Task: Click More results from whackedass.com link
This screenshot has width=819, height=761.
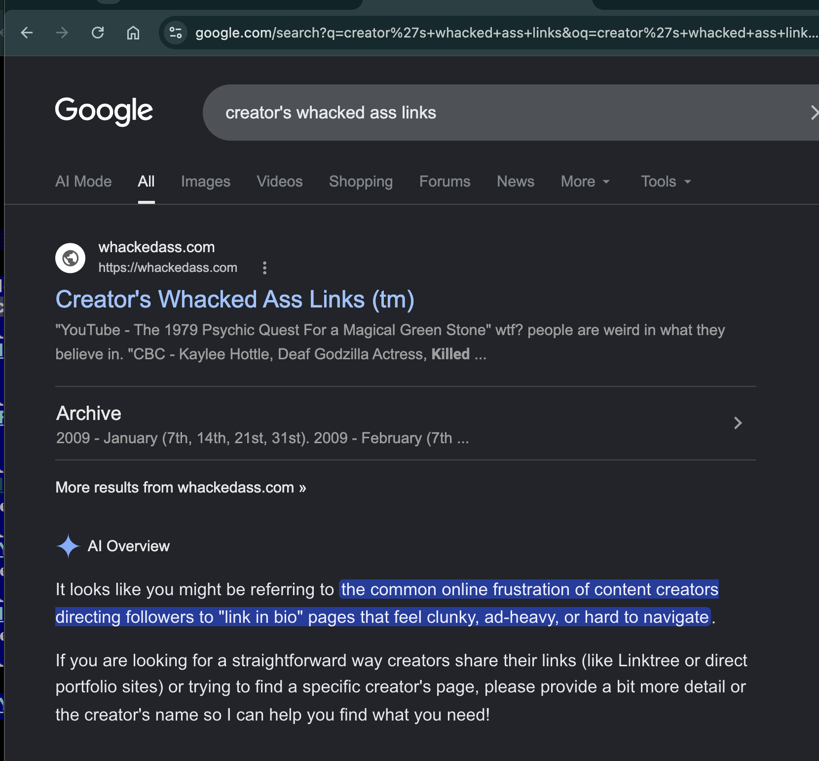Action: pos(181,488)
